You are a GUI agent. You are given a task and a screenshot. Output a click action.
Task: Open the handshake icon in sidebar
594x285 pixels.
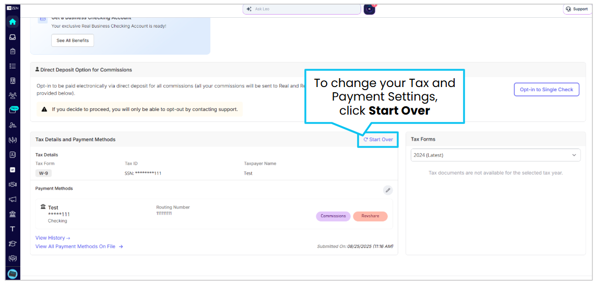click(13, 184)
